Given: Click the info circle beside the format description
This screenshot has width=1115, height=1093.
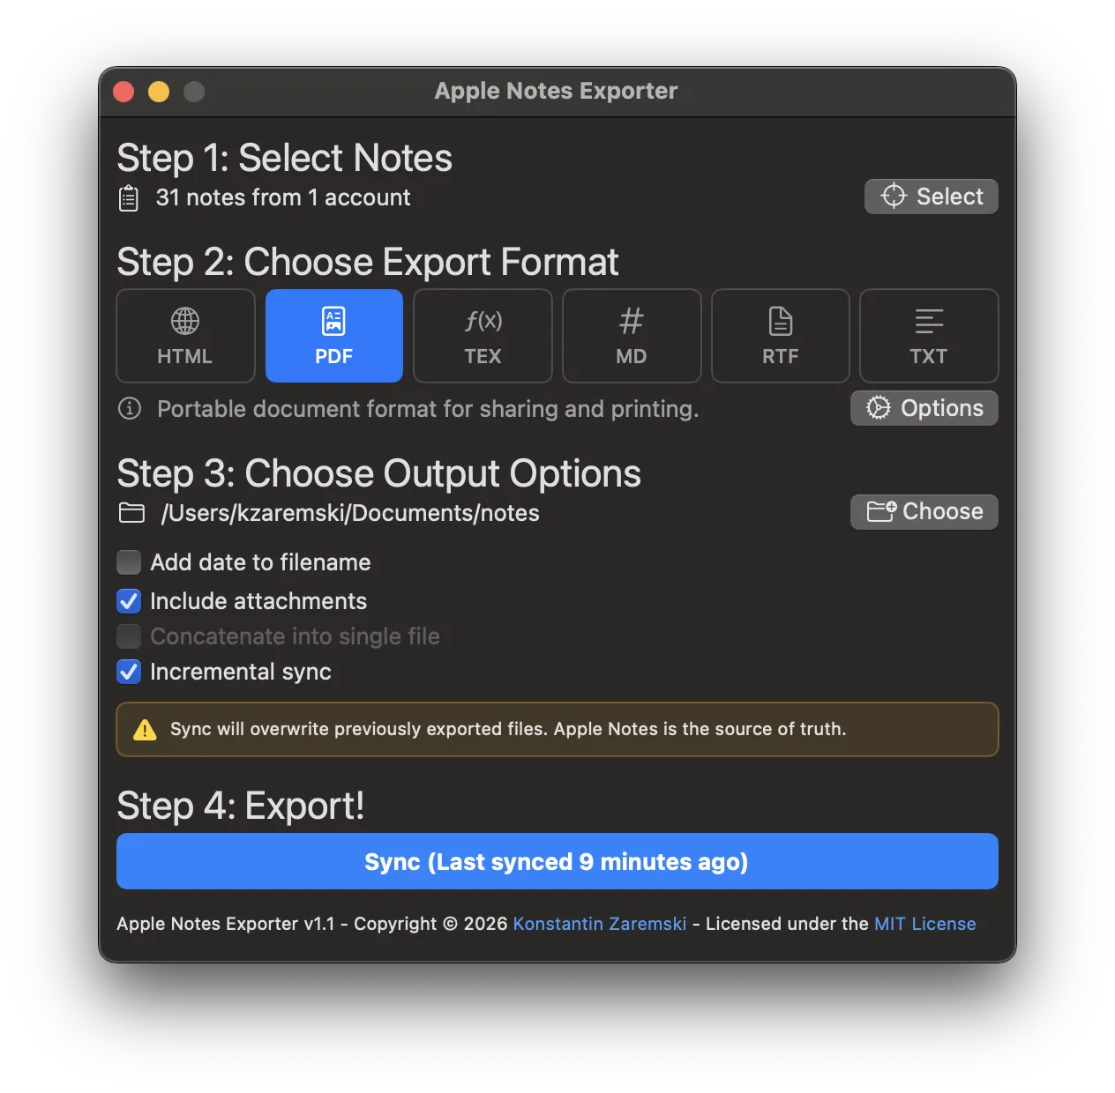Looking at the screenshot, I should click(129, 408).
